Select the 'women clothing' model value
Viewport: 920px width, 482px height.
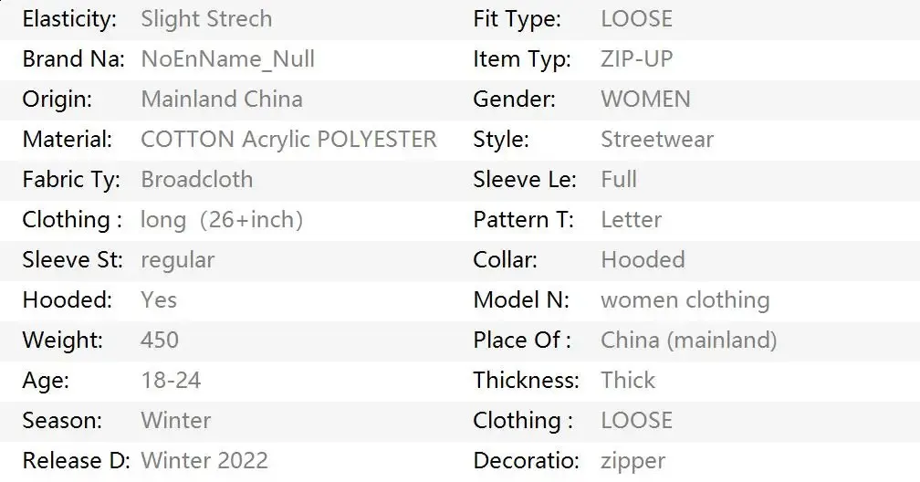click(x=685, y=300)
